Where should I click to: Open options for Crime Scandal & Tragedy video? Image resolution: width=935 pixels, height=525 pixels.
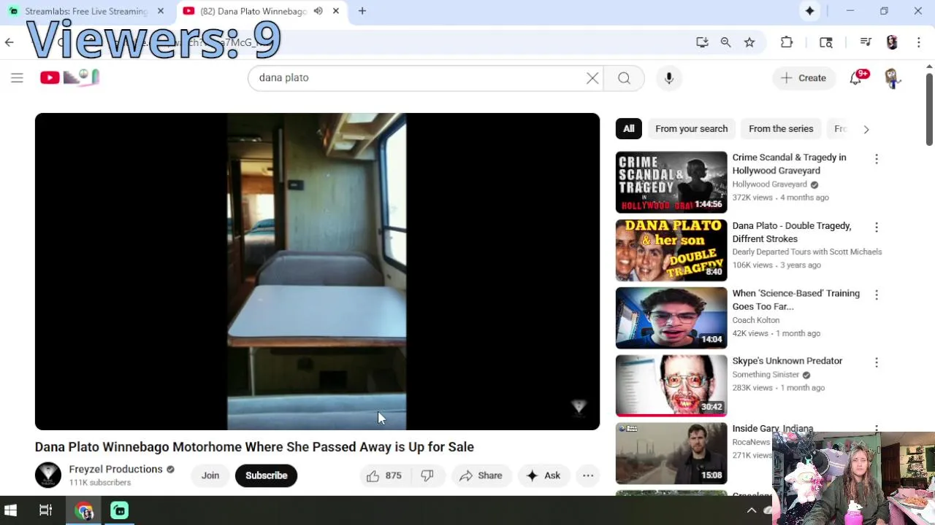[x=877, y=159]
